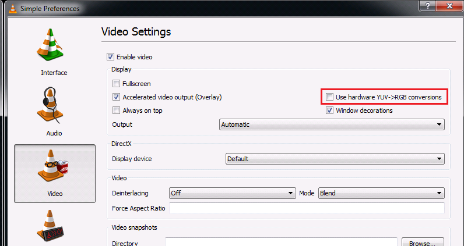Open the Mode dropdown showing Blend
The image size is (464, 246).
tap(381, 193)
